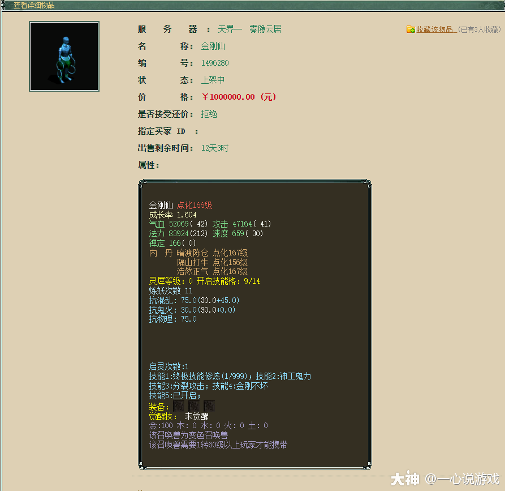Viewport: 505px width, 491px height.
Task: Select the server name 天界一 雾隐云居
Action: [x=249, y=29]
